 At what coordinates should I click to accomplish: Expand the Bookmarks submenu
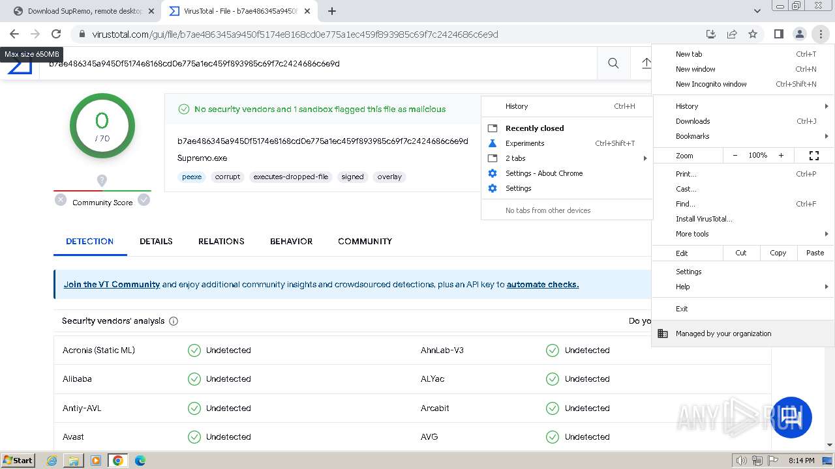[743, 136]
